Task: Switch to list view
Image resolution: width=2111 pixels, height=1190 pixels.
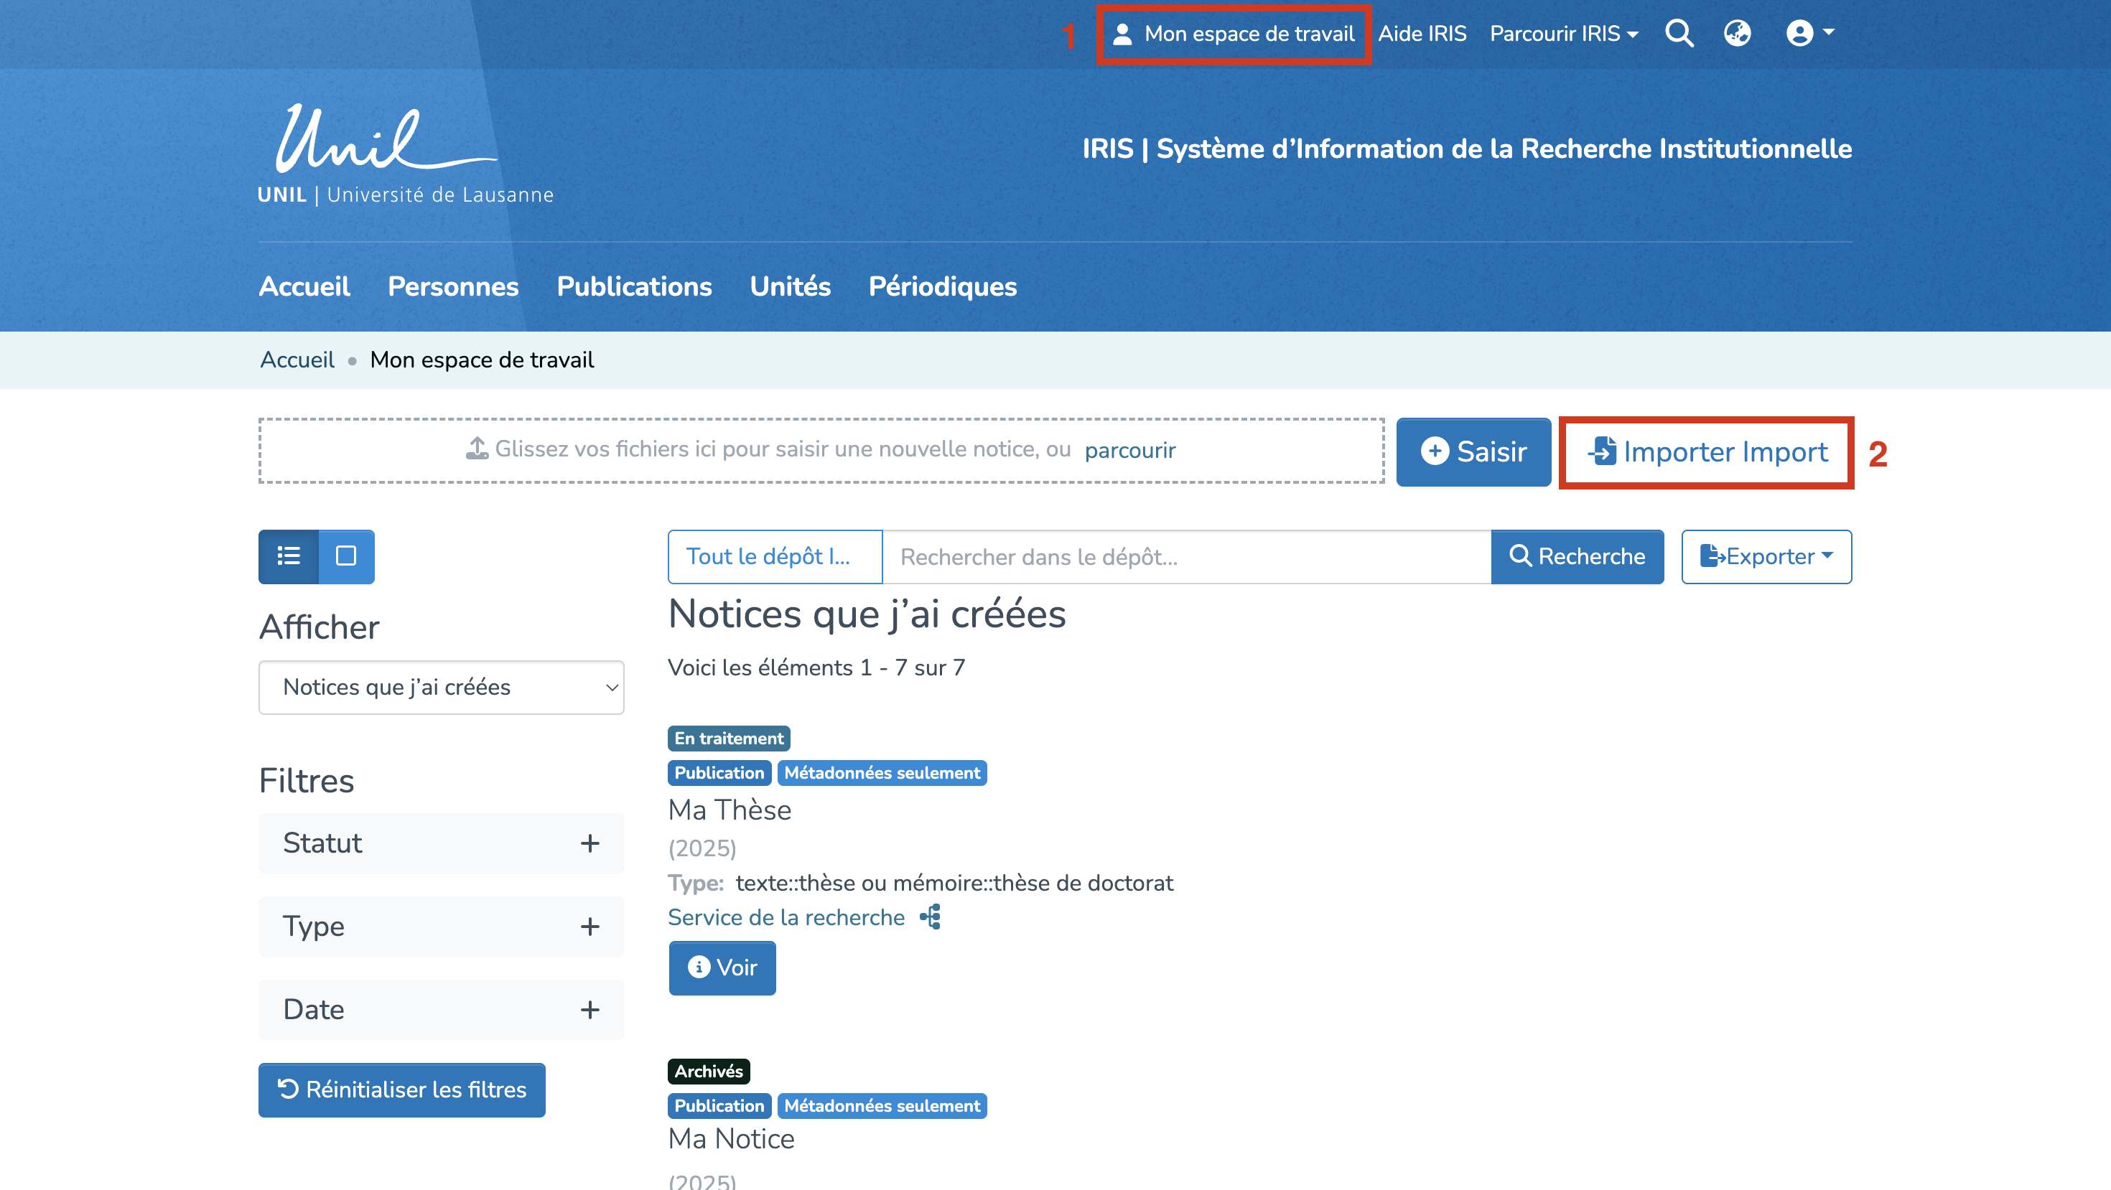Action: [x=289, y=556]
